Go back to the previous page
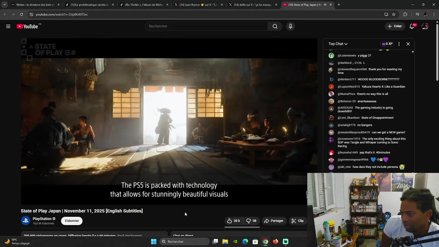Viewport: 439px width, 247px height. (x=5, y=14)
